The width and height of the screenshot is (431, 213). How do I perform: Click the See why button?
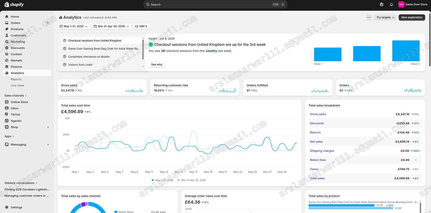pyautogui.click(x=157, y=65)
